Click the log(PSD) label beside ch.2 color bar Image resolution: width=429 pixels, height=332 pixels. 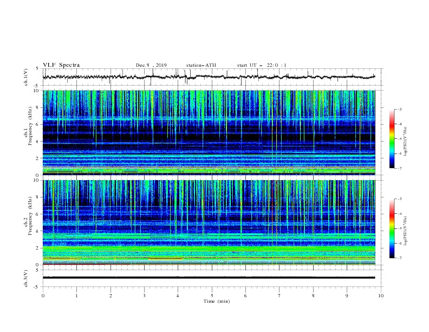406,231
